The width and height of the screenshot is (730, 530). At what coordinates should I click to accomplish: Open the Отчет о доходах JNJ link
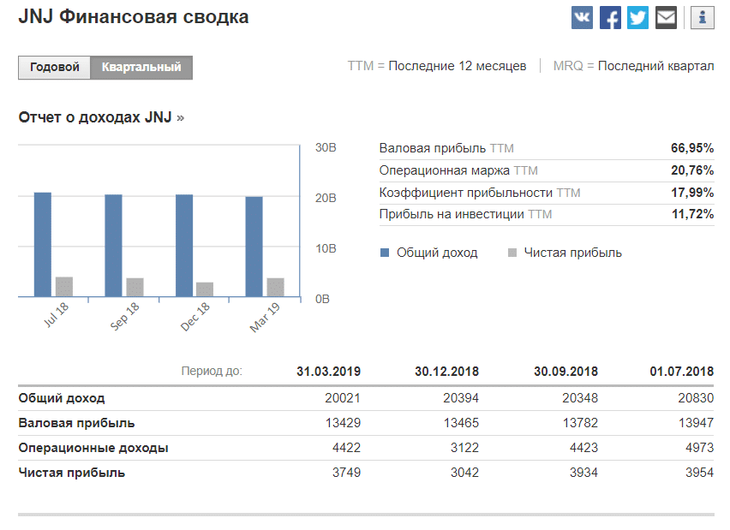[x=101, y=117]
